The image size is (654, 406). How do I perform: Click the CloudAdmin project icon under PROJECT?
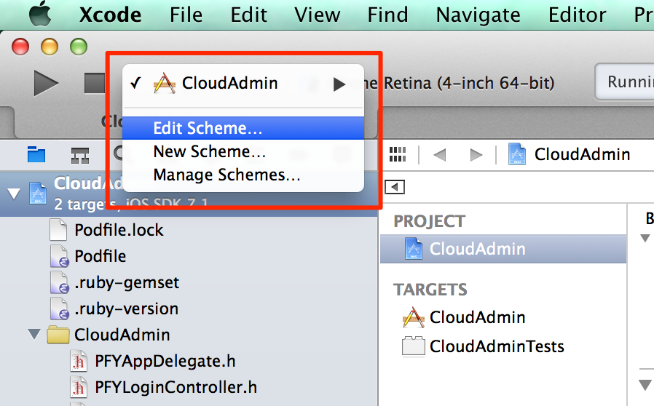(414, 249)
